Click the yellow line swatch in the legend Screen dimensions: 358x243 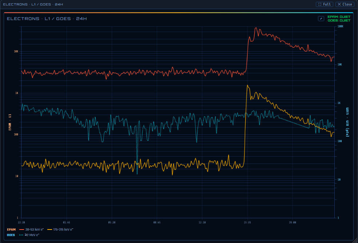pos(49,230)
